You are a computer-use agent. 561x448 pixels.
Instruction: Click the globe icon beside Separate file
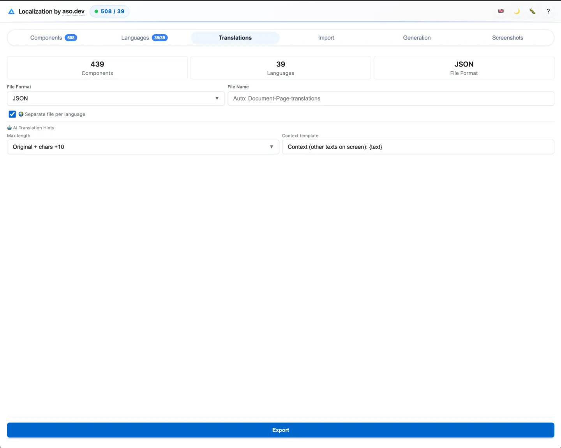click(21, 114)
